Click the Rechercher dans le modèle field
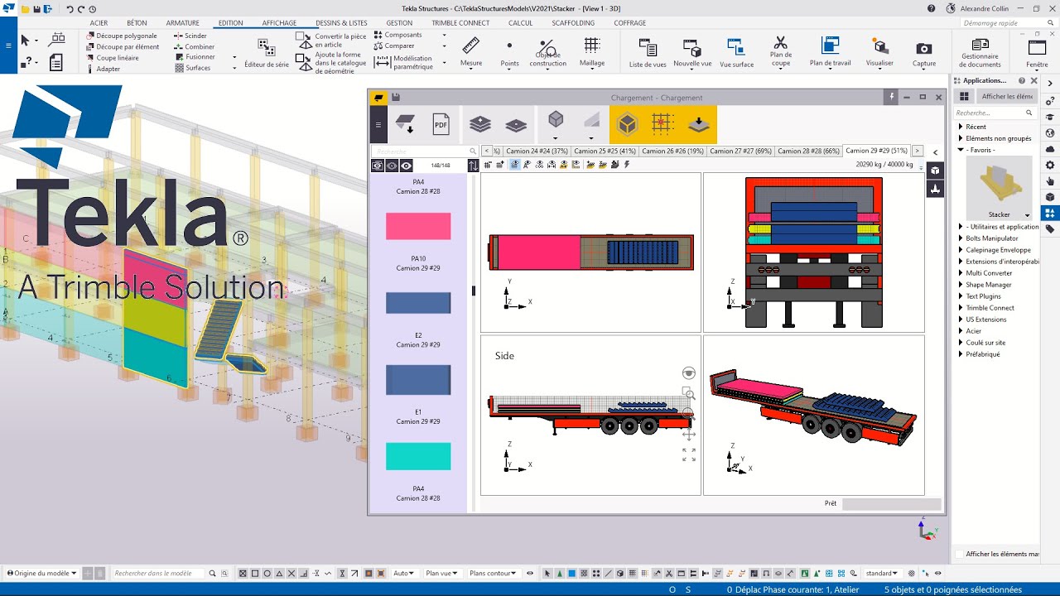Screen dimensions: 1060x596 coord(159,573)
